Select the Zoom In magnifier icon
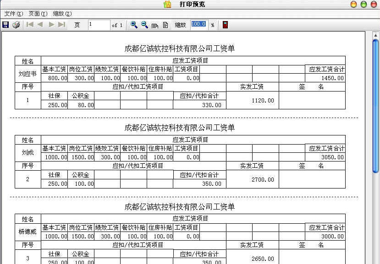 point(134,24)
